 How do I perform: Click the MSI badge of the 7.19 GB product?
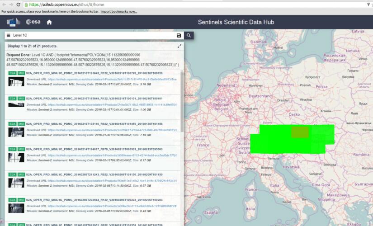click(21, 124)
